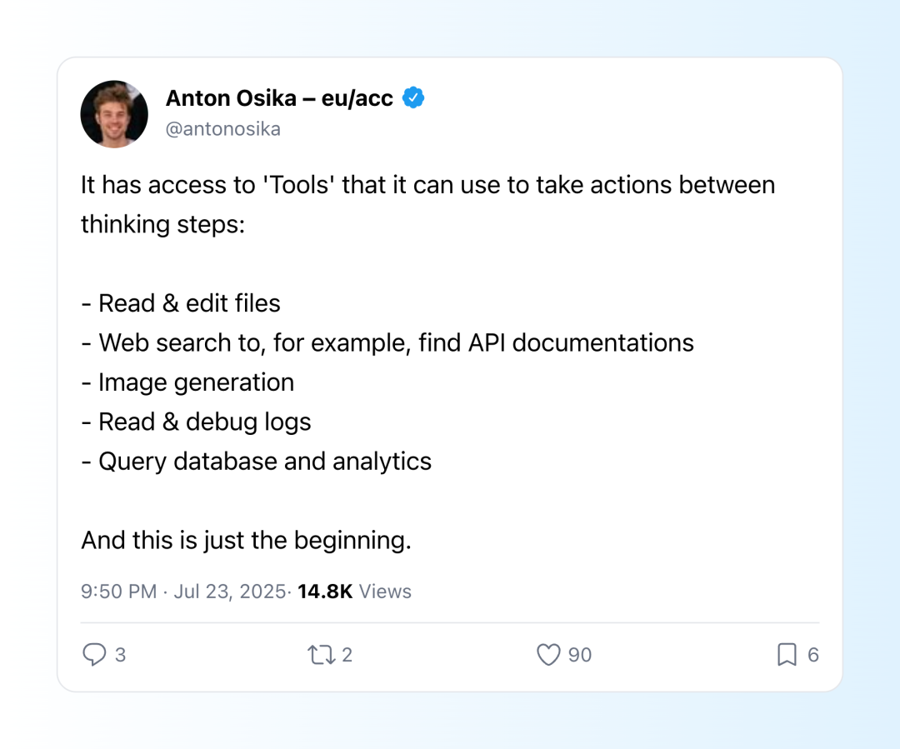Click the bookmark count number 6
Image resolution: width=900 pixels, height=749 pixels.
coord(813,655)
